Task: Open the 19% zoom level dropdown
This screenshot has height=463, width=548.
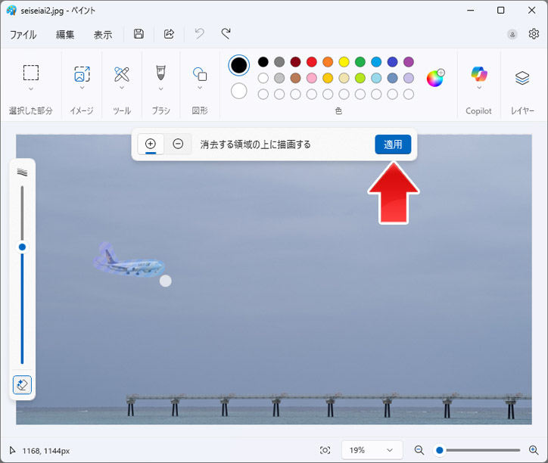Action: pos(372,450)
